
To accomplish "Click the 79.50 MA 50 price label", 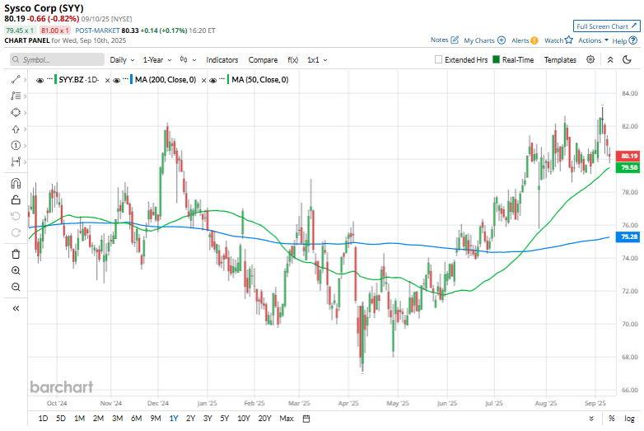I will click(628, 167).
